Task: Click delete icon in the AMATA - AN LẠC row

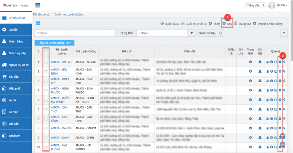Action: [280, 61]
